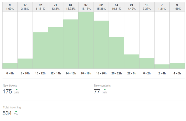The image size is (186, 121).
Task: Click the tallest green bar for 16 - 18h
Action: [x=86, y=40]
